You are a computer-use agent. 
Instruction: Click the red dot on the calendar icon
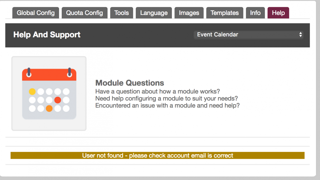point(58,100)
